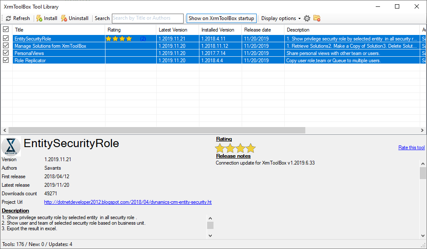
Task: Toggle the select-all checkbox in the header row
Action: [6, 29]
